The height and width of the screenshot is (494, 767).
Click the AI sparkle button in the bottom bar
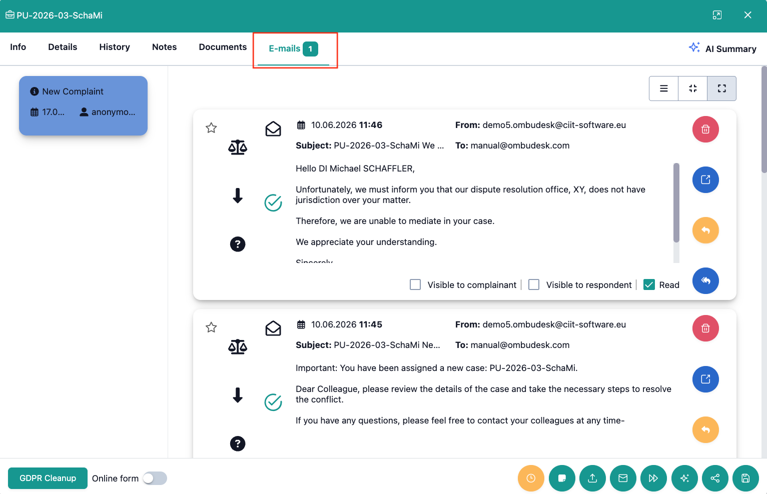[x=684, y=478]
